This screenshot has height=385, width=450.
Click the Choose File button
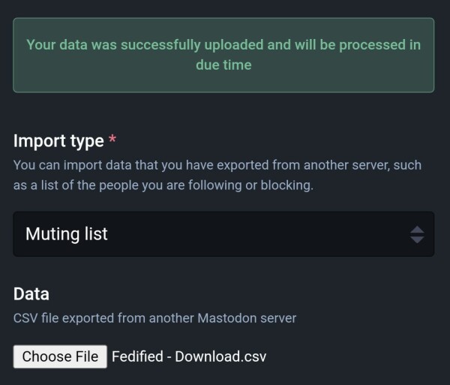(60, 356)
